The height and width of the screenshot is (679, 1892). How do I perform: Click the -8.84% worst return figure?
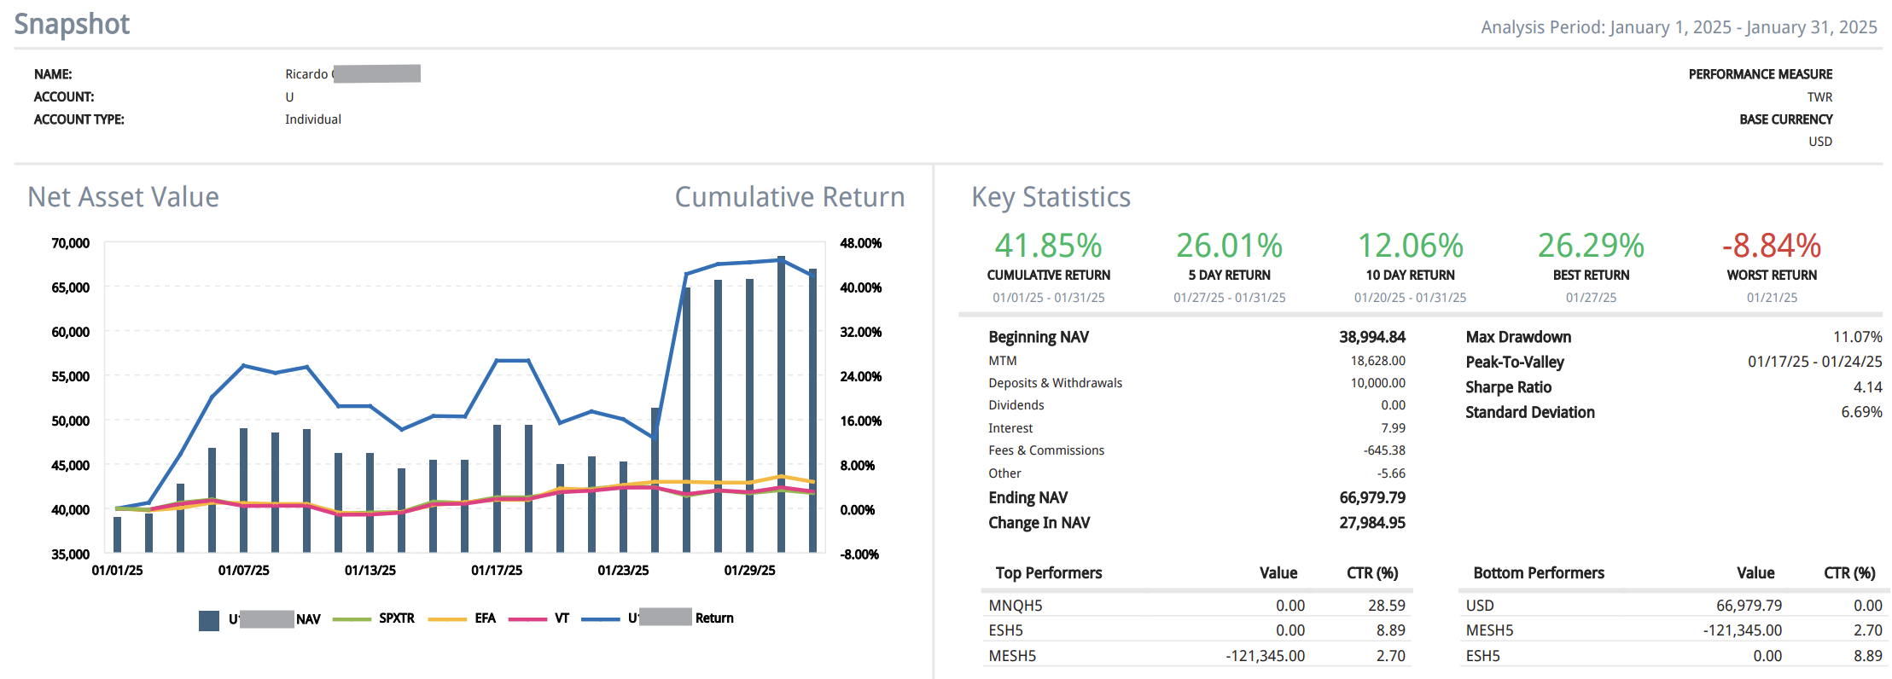1771,246
